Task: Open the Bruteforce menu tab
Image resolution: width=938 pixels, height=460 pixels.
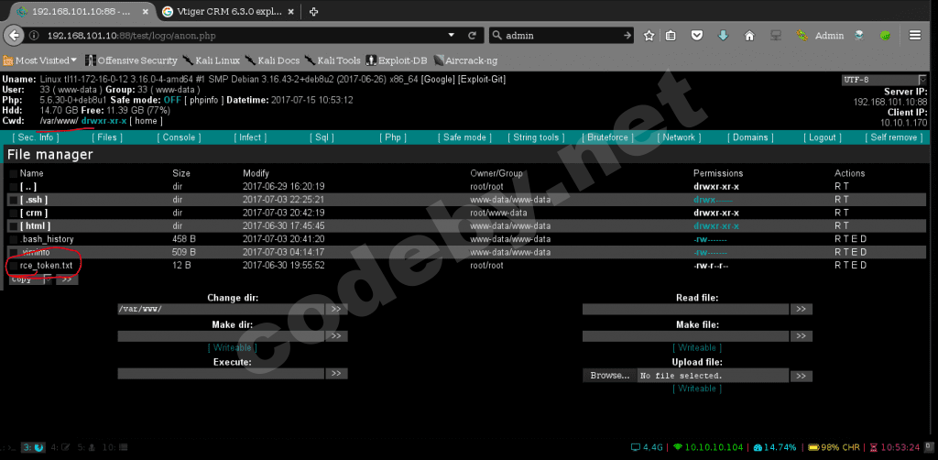Action: pyautogui.click(x=608, y=137)
